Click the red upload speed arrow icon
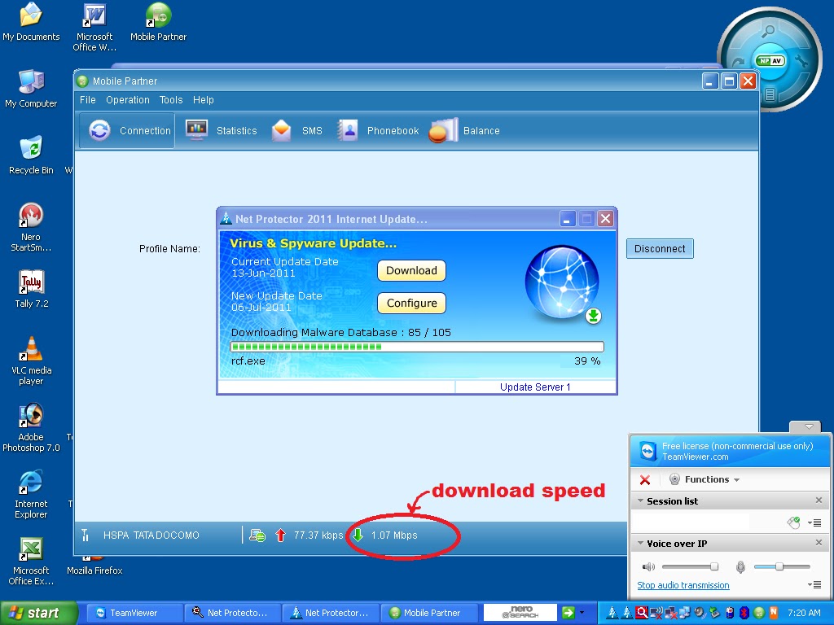Screen dimensions: 834x625 tap(280, 535)
